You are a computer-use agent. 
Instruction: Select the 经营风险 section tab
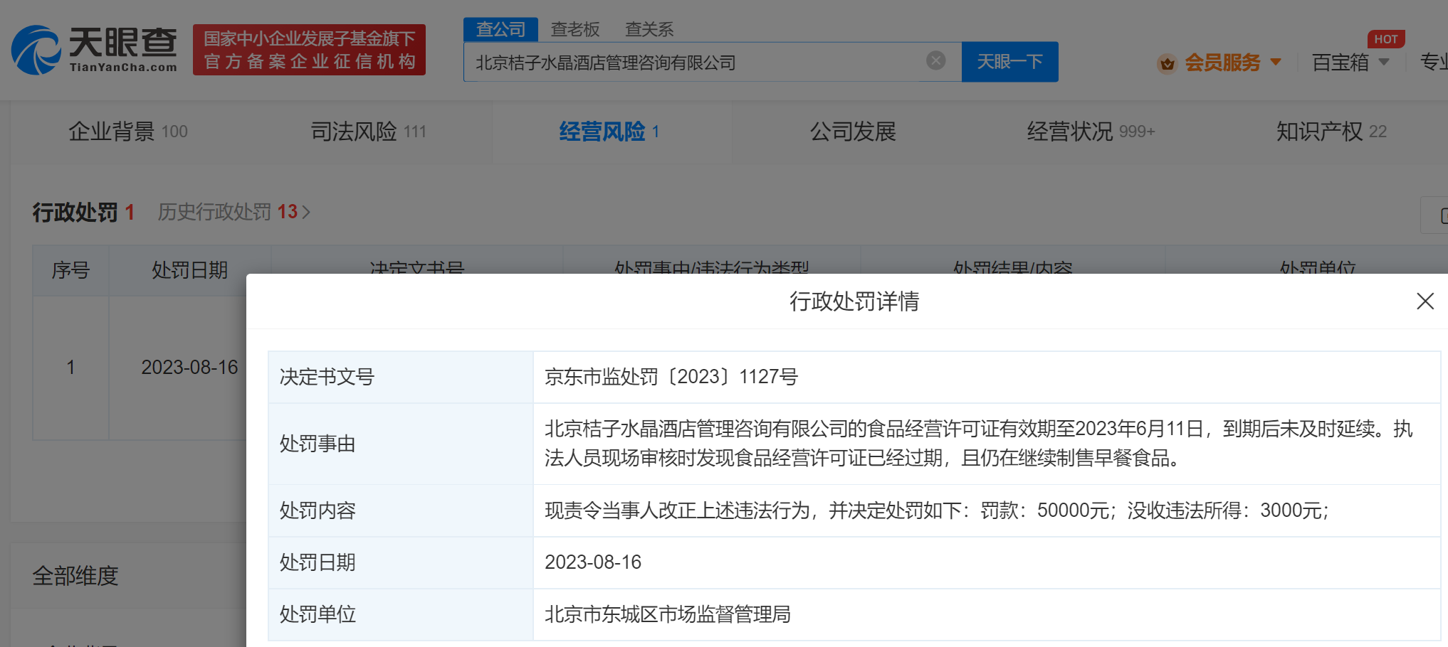(x=609, y=132)
